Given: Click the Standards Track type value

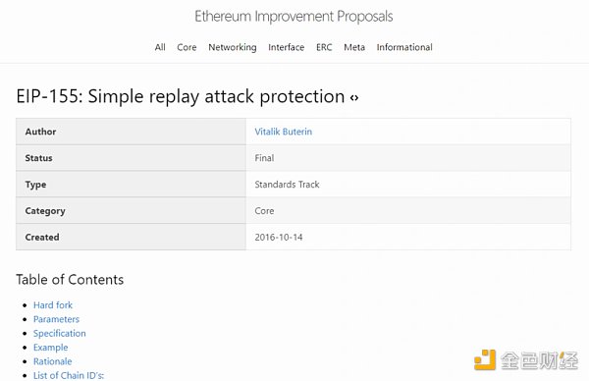Looking at the screenshot, I should [x=287, y=185].
